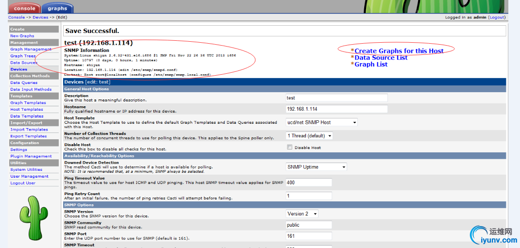Open Data Input Methods in sidebar
Viewport: 520px width, 248px height.
click(x=31, y=89)
